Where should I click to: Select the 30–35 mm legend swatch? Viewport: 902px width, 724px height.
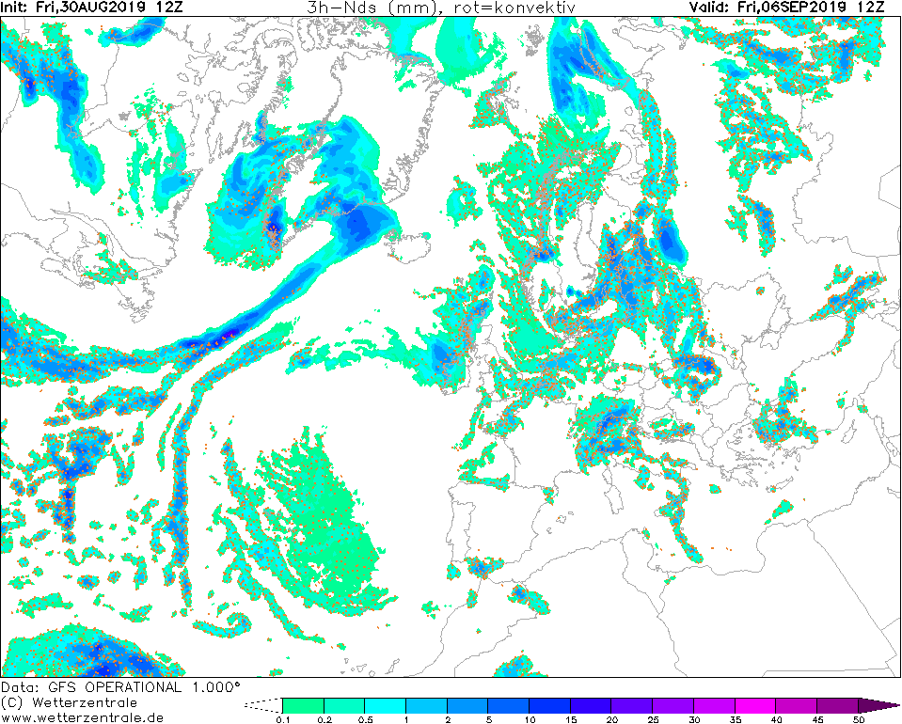714,705
